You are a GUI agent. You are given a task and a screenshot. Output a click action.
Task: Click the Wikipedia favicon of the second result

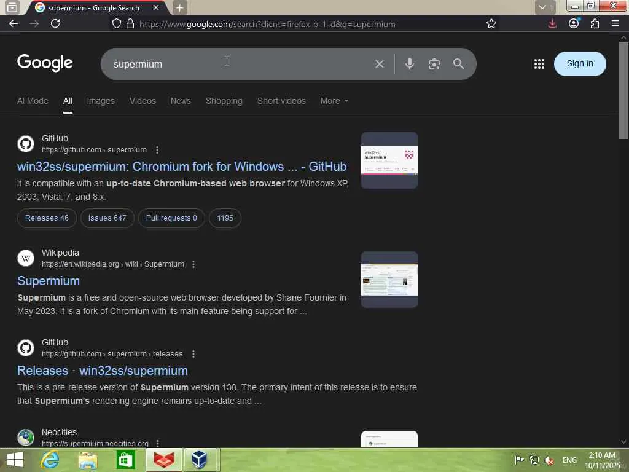coord(26,258)
